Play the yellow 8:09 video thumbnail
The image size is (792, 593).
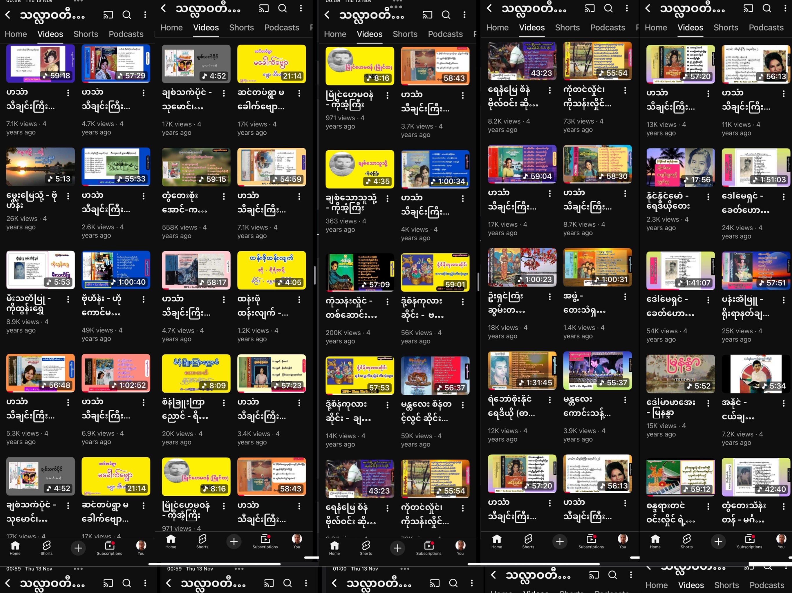point(196,374)
